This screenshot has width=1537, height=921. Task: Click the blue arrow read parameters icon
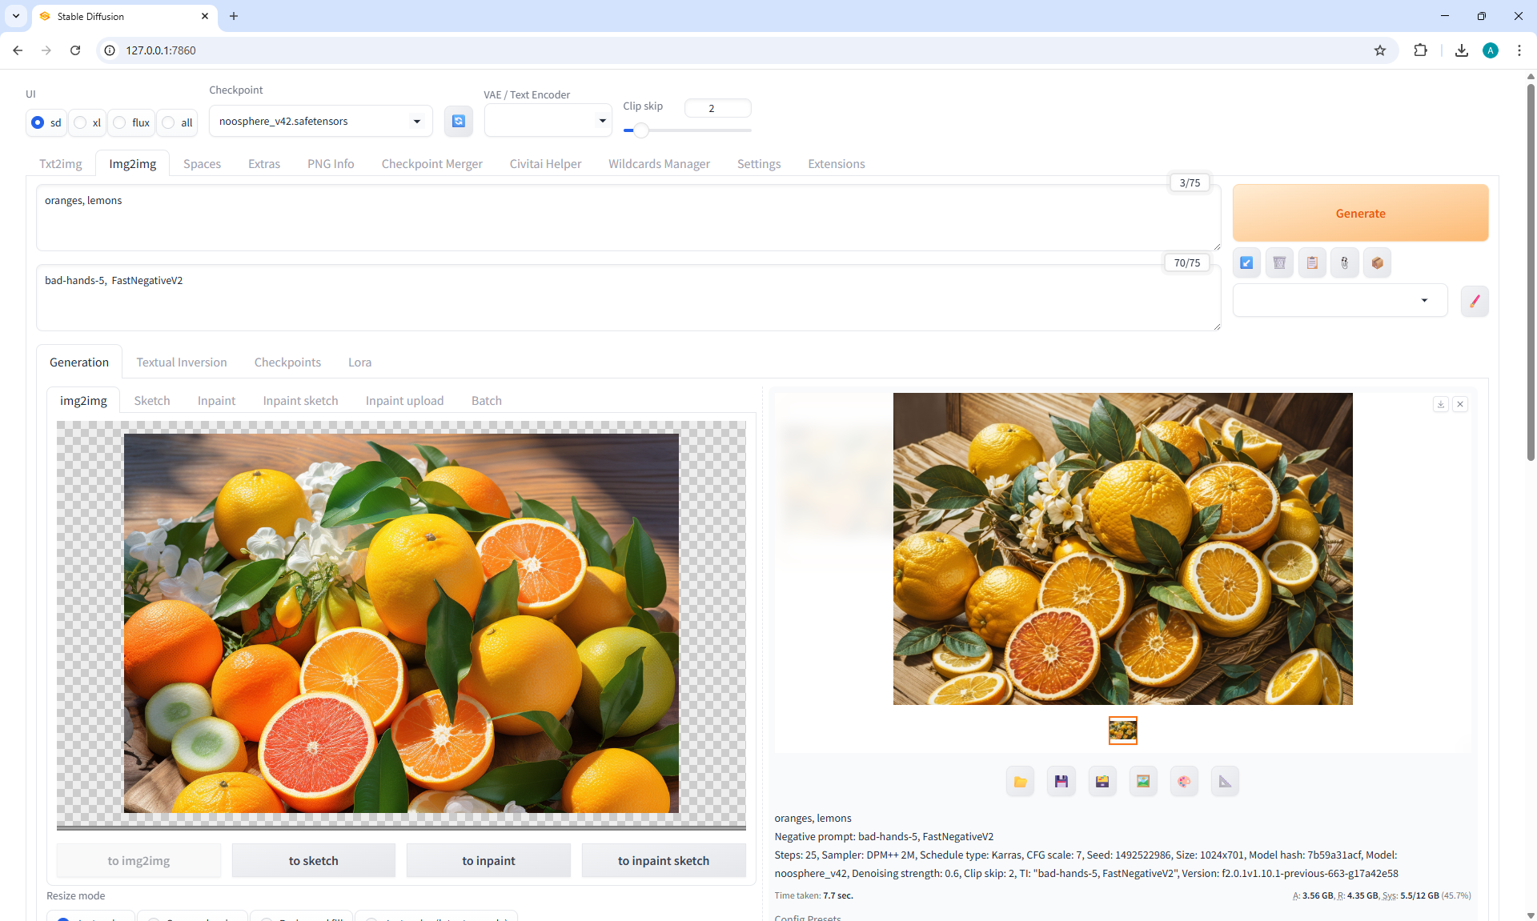(1246, 262)
